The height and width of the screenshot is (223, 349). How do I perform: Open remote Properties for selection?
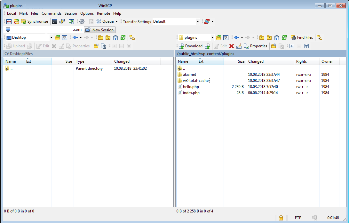tap(255, 46)
